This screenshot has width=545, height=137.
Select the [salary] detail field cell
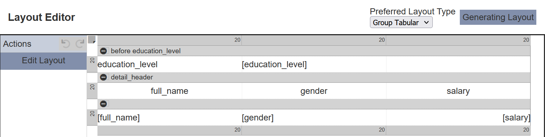tap(458, 118)
